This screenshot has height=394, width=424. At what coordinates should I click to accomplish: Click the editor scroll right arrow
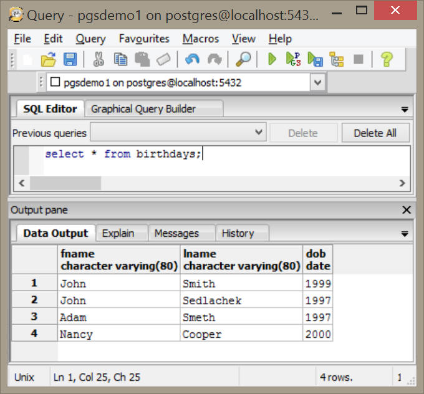(402, 183)
